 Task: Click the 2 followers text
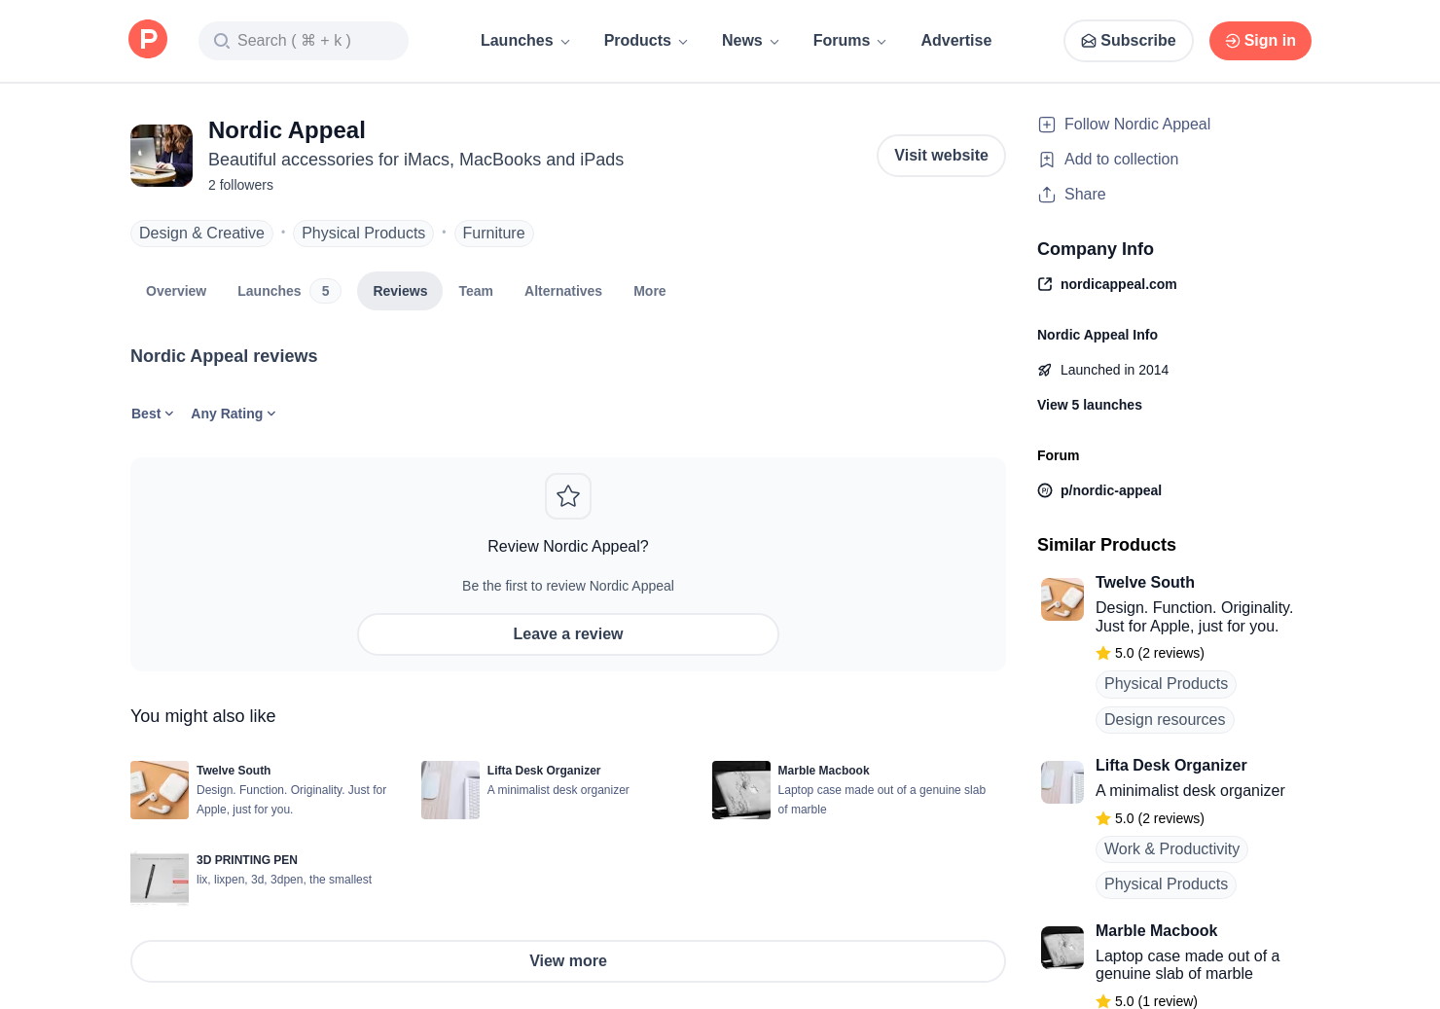point(240,185)
